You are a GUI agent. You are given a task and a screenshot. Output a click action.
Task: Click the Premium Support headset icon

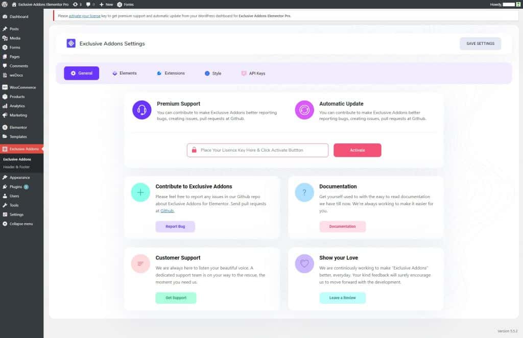pos(142,110)
